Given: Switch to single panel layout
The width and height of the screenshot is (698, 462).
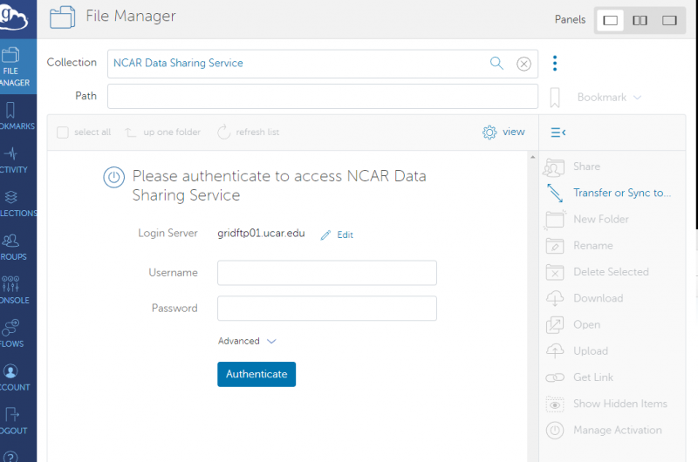Looking at the screenshot, I should [x=611, y=20].
